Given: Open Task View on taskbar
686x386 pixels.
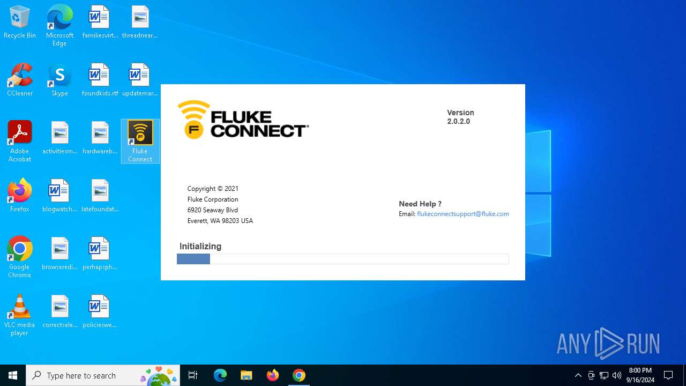Looking at the screenshot, I should [193, 375].
